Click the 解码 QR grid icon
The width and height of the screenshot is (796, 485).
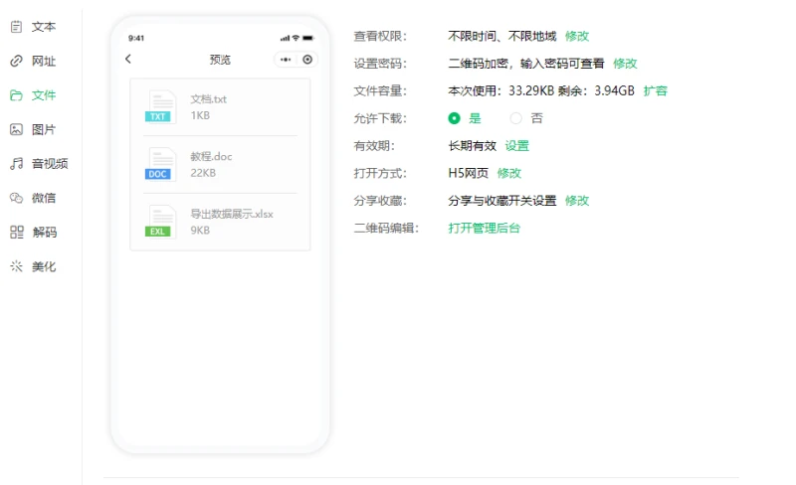click(x=16, y=233)
